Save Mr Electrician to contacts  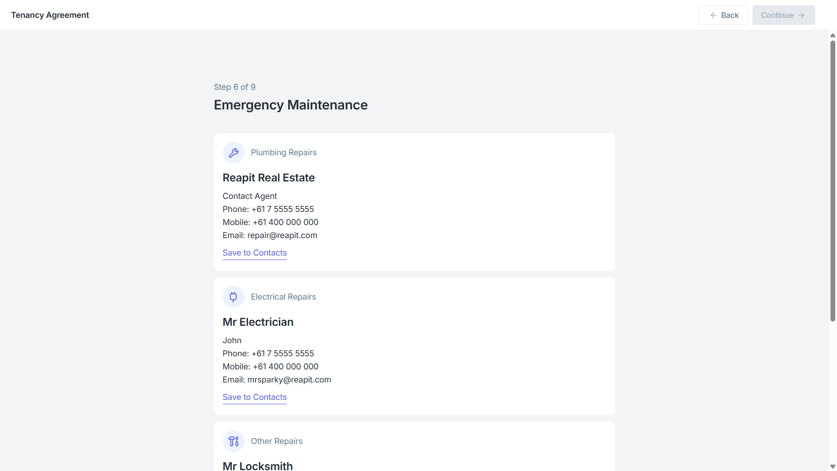(255, 397)
